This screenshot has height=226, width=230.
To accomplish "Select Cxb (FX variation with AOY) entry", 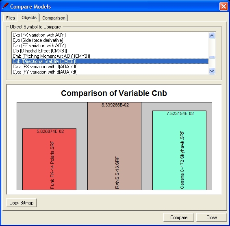I will (x=110, y=35).
